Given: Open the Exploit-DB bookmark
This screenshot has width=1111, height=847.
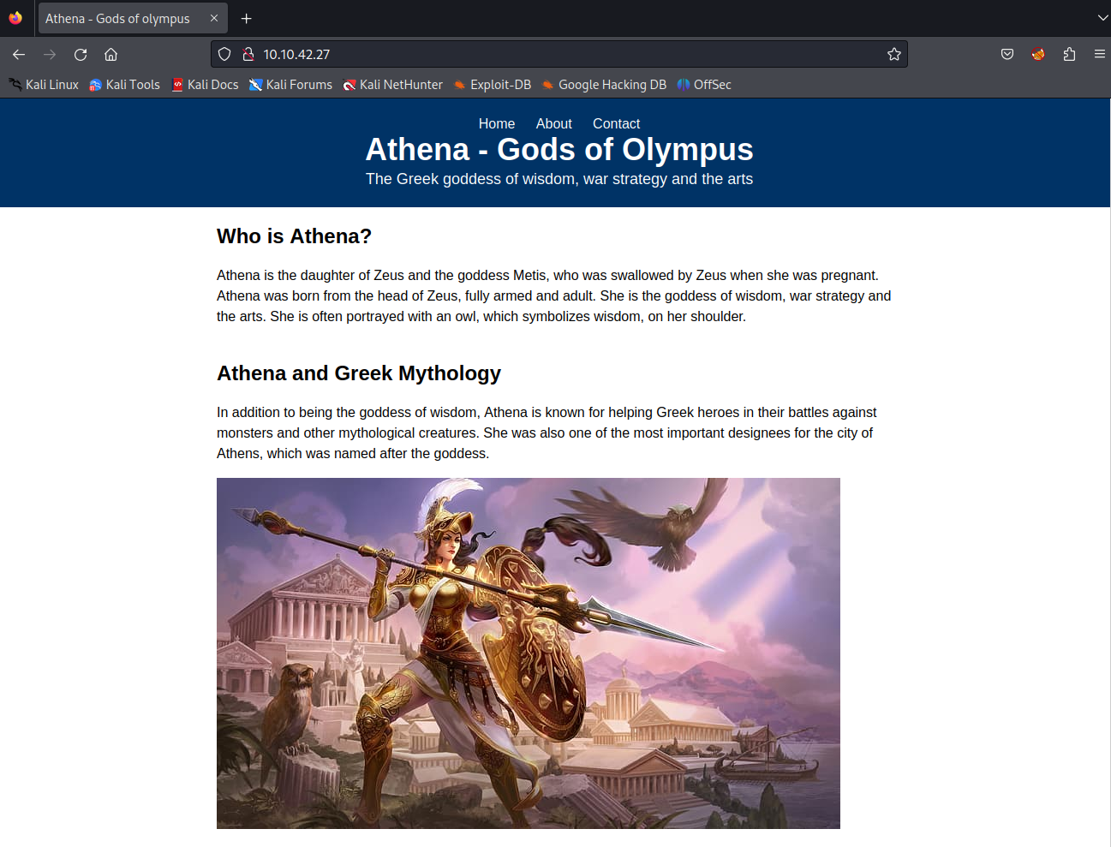Looking at the screenshot, I should [493, 85].
